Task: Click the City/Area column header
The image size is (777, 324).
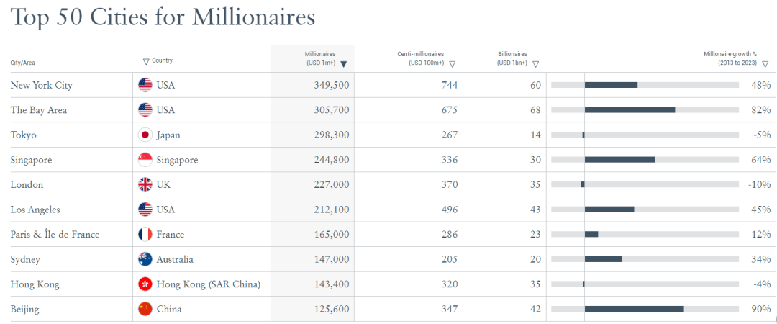Action: [23, 63]
